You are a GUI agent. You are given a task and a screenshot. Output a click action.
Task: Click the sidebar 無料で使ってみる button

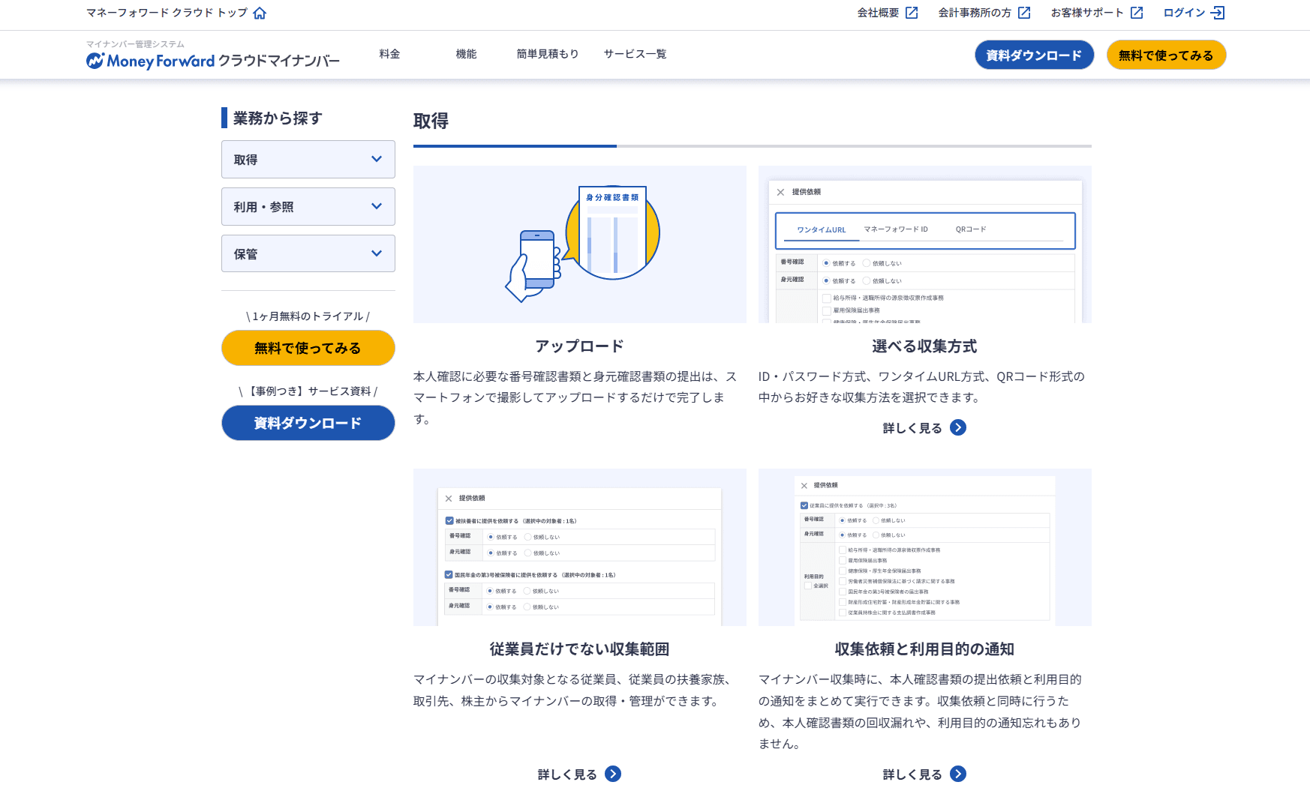click(x=308, y=348)
